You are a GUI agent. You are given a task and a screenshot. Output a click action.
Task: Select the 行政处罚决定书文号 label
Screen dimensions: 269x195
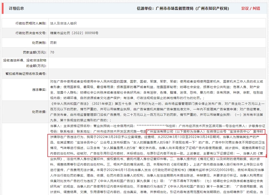click(31, 33)
